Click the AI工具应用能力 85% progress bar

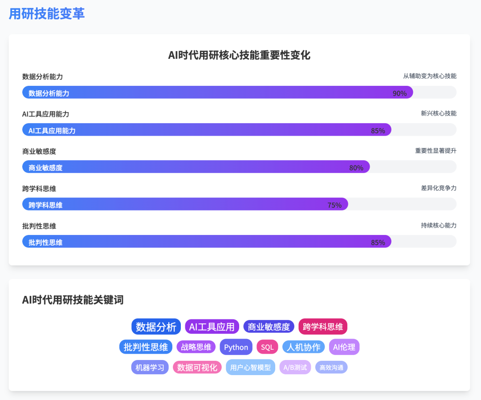pyautogui.click(x=207, y=130)
